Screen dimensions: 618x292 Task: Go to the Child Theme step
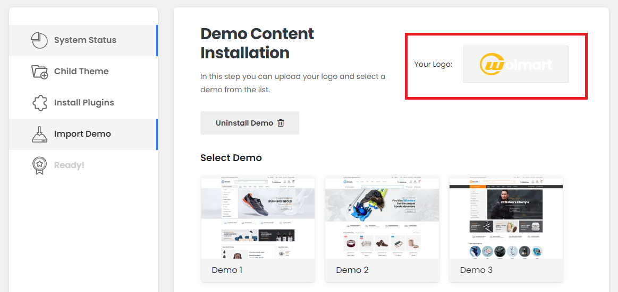(x=83, y=72)
